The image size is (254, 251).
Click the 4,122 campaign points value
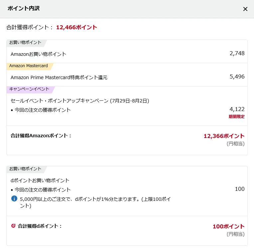coord(237,109)
